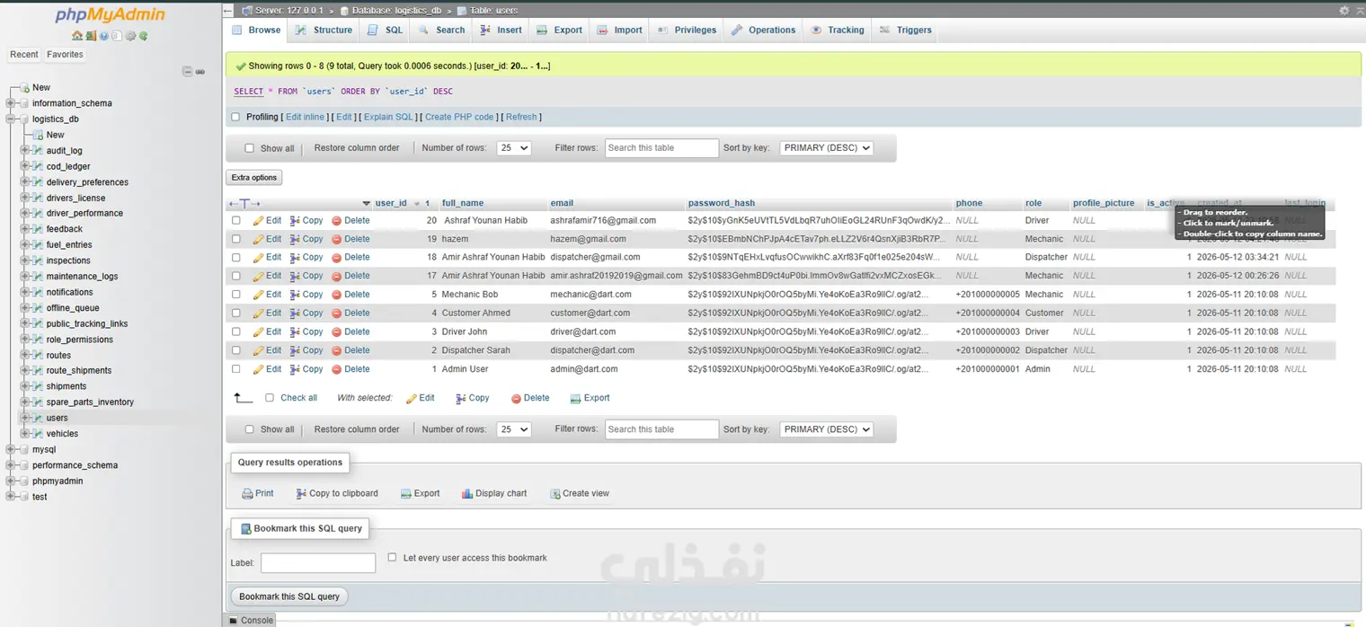Image resolution: width=1366 pixels, height=627 pixels.
Task: Select row checkbox for hazem
Action: (236, 239)
